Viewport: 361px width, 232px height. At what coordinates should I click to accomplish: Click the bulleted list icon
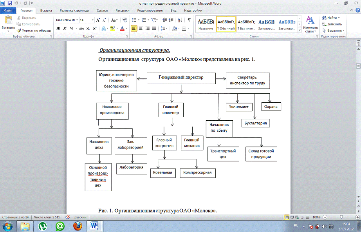(134, 20)
